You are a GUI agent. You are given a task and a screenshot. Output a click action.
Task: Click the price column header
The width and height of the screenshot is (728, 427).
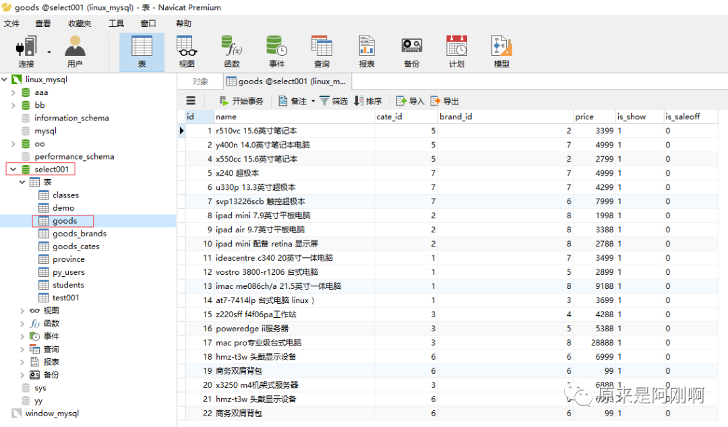point(594,117)
